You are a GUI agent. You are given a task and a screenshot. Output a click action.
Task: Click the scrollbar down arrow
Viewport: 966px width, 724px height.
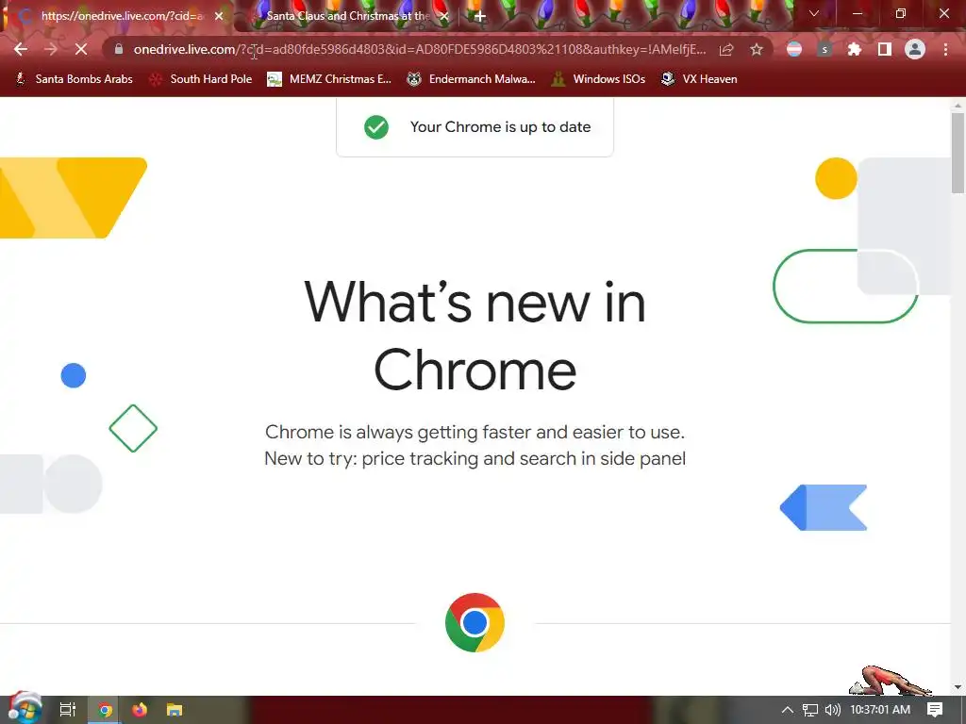coord(958,687)
